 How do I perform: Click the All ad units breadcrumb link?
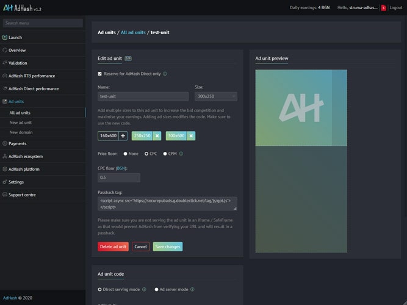(133, 32)
